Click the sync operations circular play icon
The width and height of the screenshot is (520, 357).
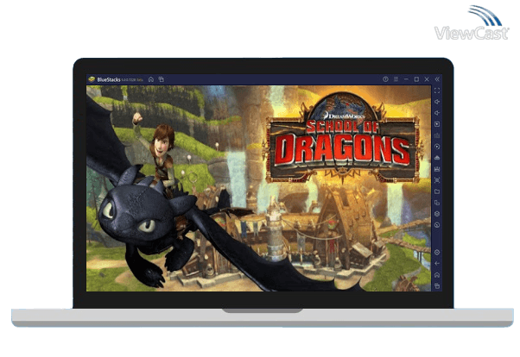click(x=437, y=147)
